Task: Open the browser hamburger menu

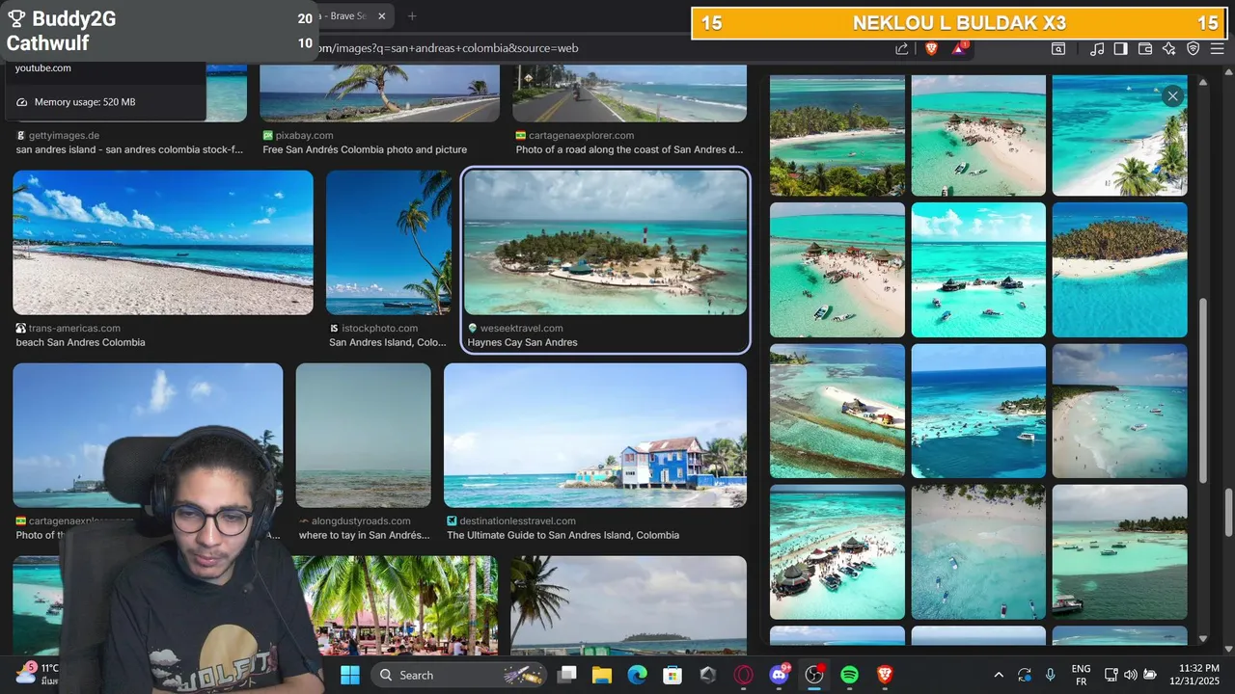Action: pyautogui.click(x=1218, y=48)
